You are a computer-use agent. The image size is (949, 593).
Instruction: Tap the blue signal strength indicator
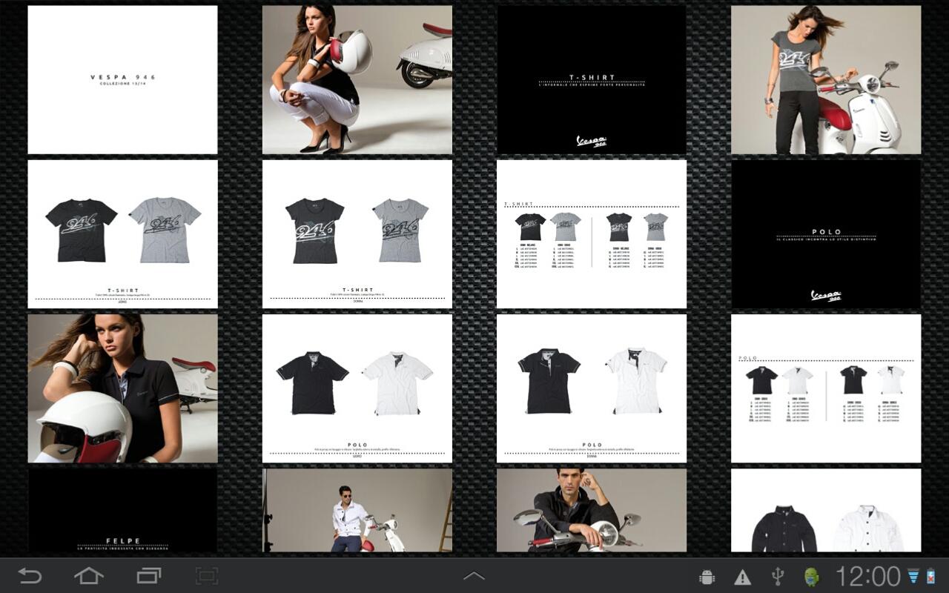(x=913, y=577)
